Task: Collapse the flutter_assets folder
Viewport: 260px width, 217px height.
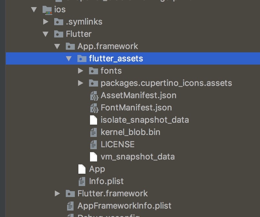Action: pos(69,58)
